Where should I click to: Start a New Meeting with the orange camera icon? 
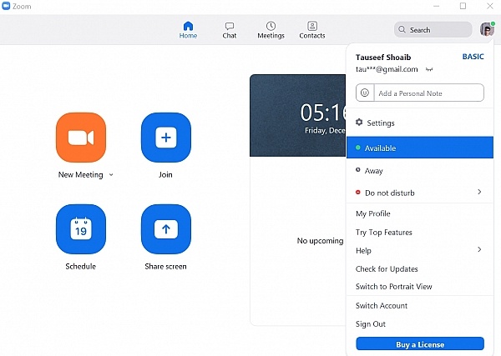tap(81, 138)
